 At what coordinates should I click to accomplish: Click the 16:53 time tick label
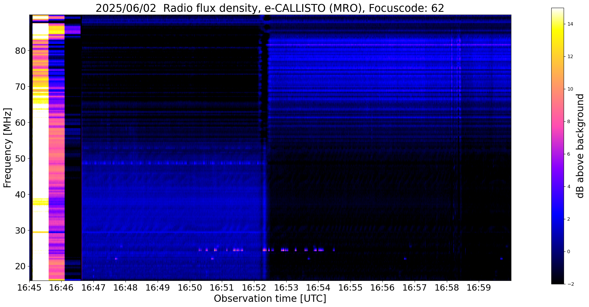click(286, 288)
